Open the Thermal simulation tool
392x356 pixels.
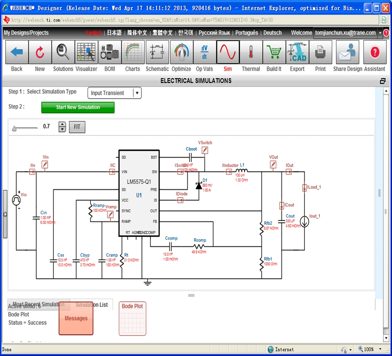(x=251, y=53)
